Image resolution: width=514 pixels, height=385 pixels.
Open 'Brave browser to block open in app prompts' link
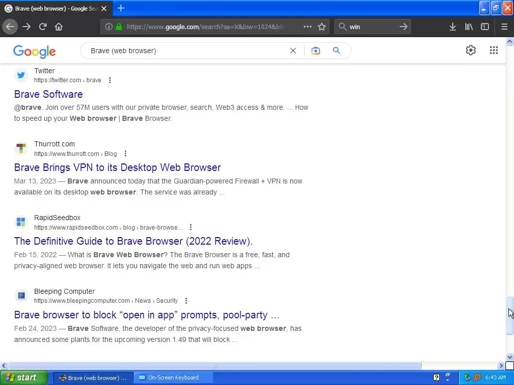147,315
